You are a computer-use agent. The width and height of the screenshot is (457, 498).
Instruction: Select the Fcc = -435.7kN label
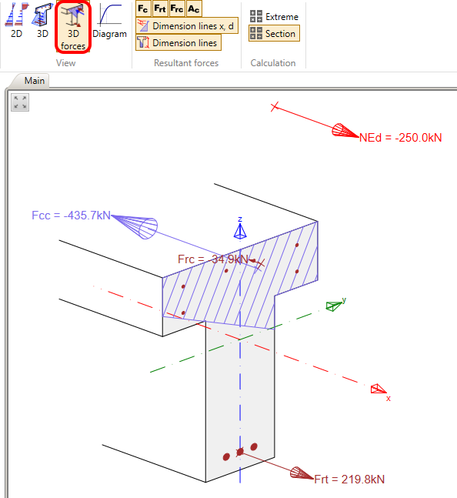71,216
